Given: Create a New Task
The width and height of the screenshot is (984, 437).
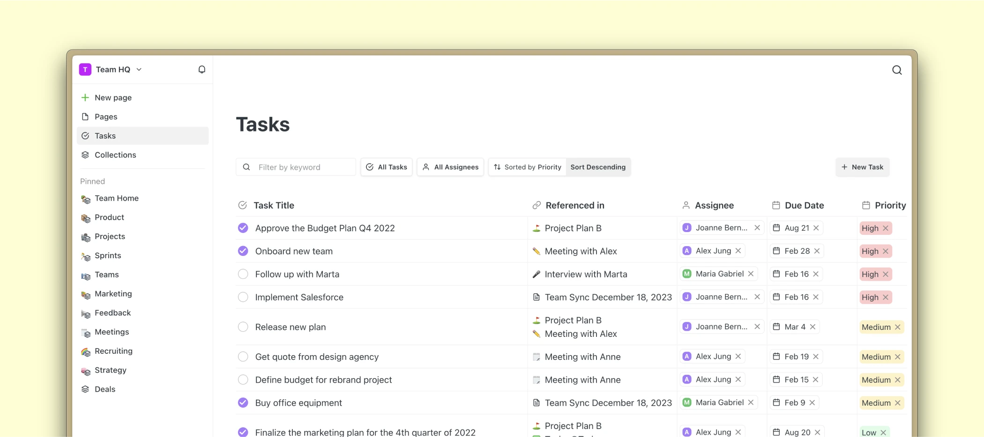Looking at the screenshot, I should [862, 167].
